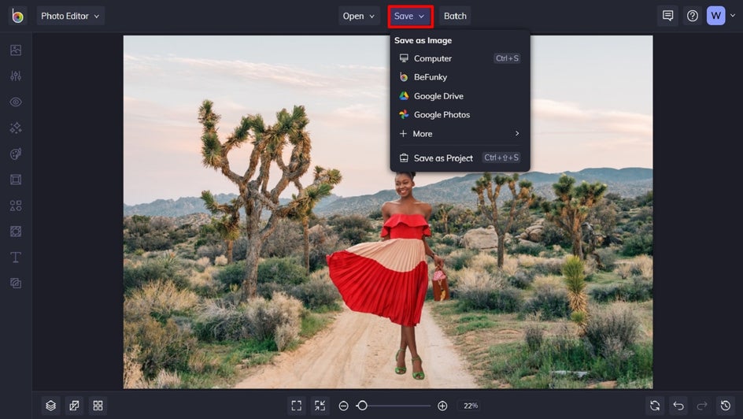Click the grid view icon at bottom left
The height and width of the screenshot is (419, 743).
coord(98,406)
